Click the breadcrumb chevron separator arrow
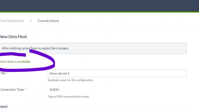Image resolution: width=199 pixels, height=111 pixels. [x=31, y=20]
